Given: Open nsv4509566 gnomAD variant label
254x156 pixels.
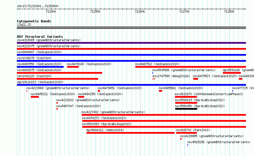Looking at the screenshot, I should click(x=184, y=70).
